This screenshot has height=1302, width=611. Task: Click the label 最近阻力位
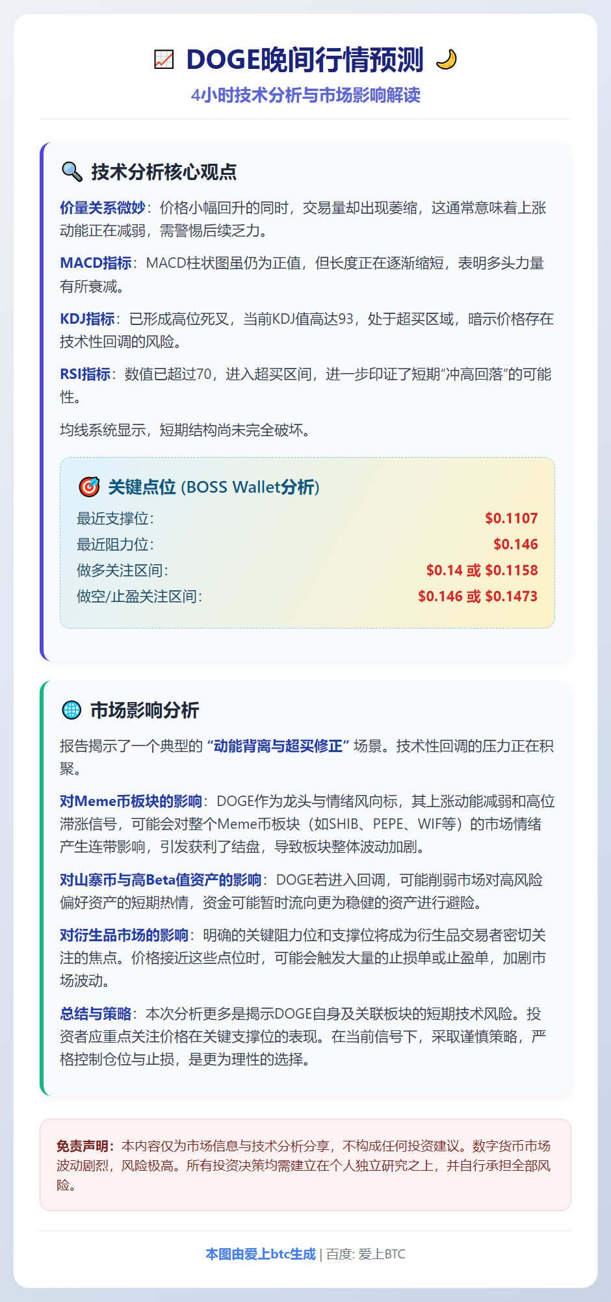115,545
